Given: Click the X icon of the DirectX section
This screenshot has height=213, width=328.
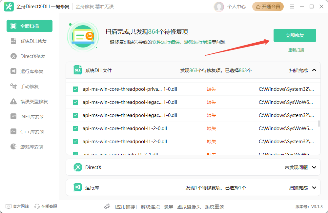Looking at the screenshot, I should tap(78, 167).
